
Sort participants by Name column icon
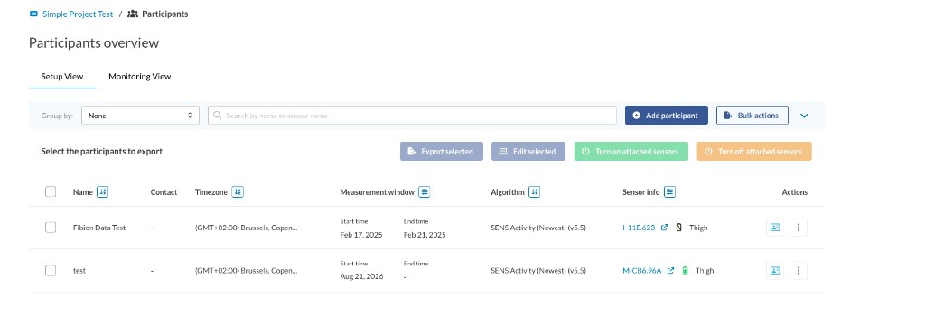(x=103, y=192)
